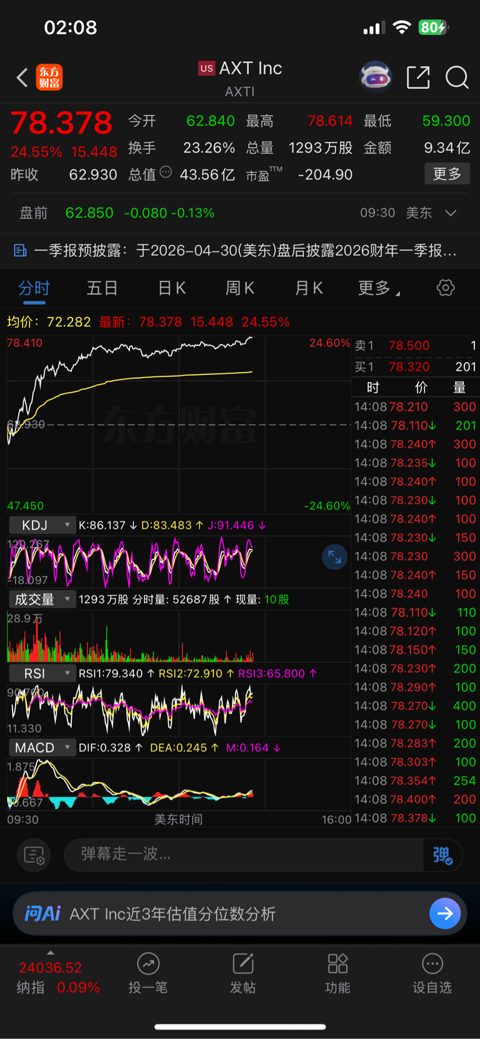Tap the 量 column header
The image size is (480, 1039).
459,388
